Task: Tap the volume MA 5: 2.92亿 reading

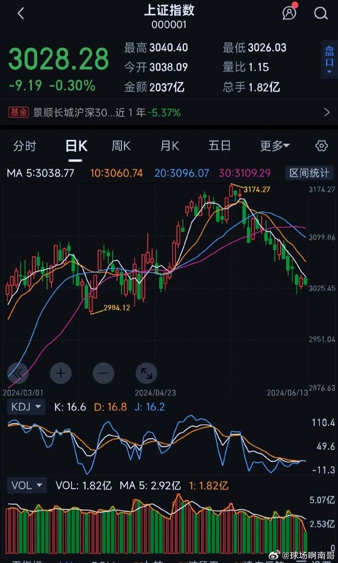Action: [150, 486]
